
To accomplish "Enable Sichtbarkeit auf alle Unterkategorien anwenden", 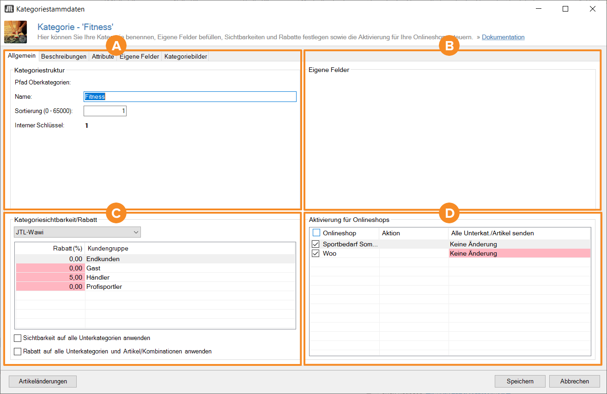I will 18,338.
